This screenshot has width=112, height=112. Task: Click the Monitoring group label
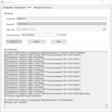(8, 13)
